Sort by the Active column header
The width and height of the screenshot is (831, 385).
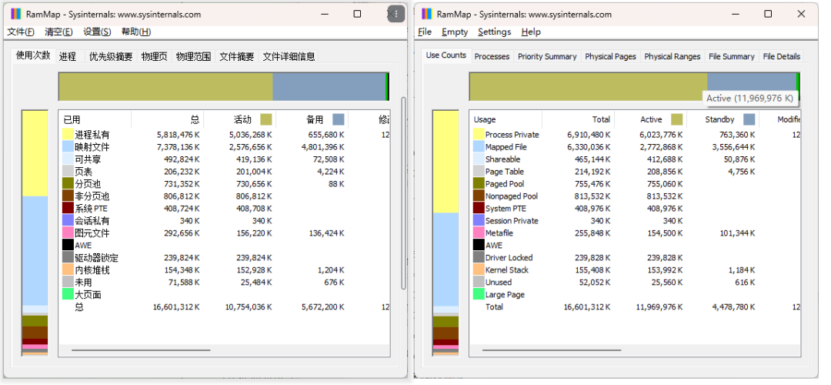650,119
